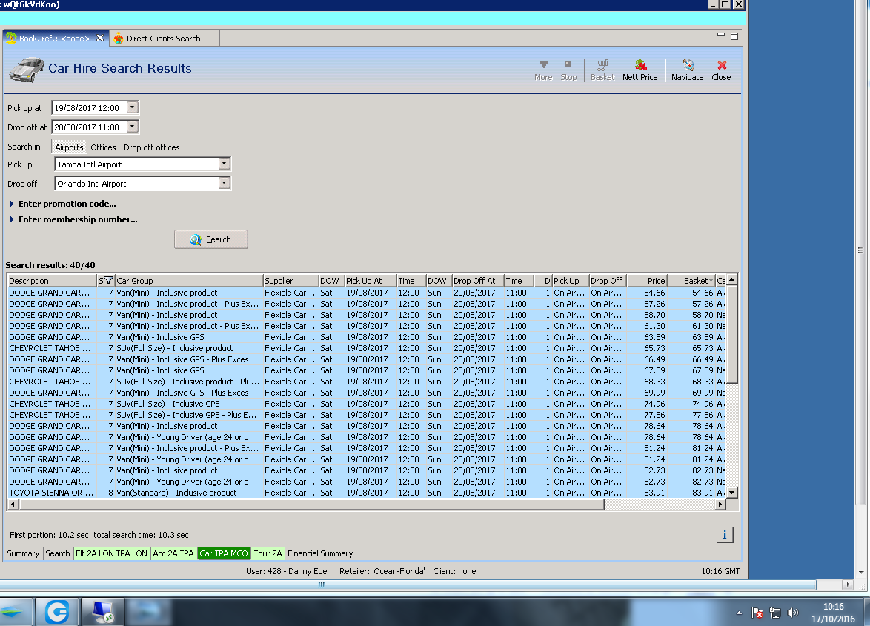Show hidden system tray icons arrow

point(739,613)
